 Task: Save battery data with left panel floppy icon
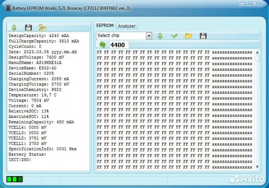coord(28,28)
